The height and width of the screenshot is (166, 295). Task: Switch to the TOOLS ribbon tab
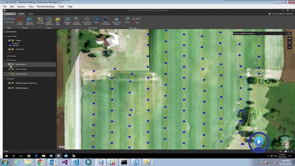(30, 14)
